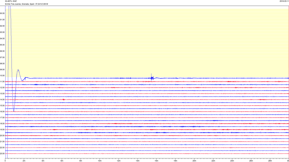The width and height of the screenshot is (289, 162).
Task: Click the 6m axis tick label
Action: coord(62,161)
